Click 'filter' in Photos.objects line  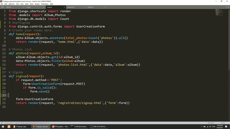pos(57,61)
